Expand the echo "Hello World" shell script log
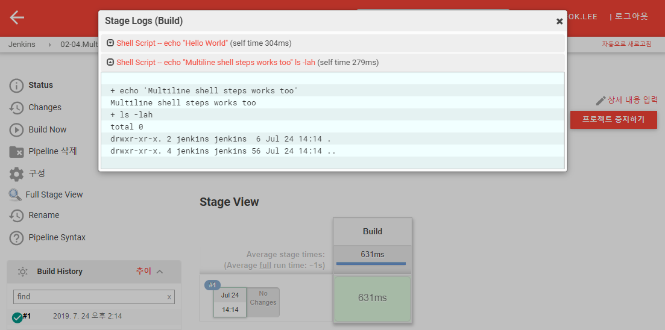Image resolution: width=665 pixels, height=330 pixels. click(110, 43)
